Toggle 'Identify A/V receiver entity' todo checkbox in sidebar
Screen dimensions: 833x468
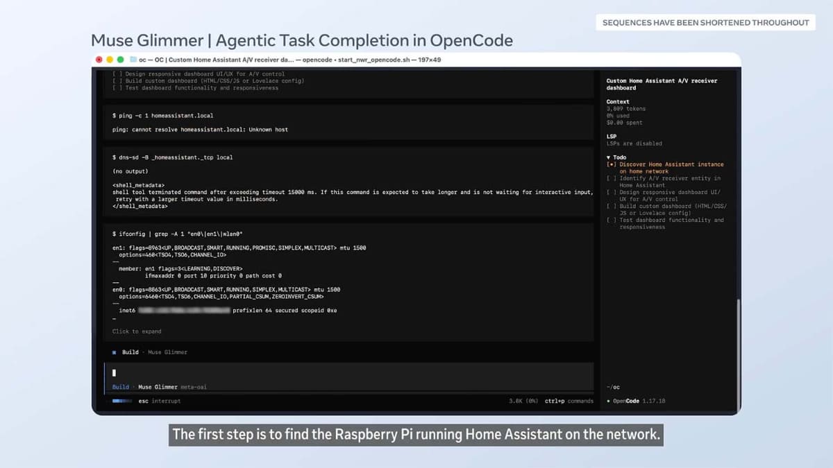[610, 178]
